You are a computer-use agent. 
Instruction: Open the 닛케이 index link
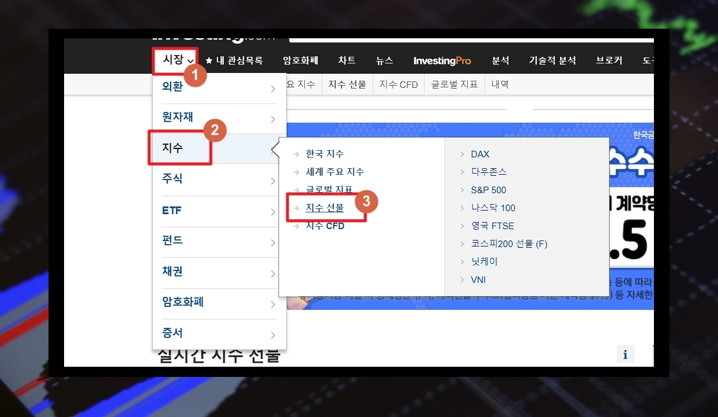[484, 261]
